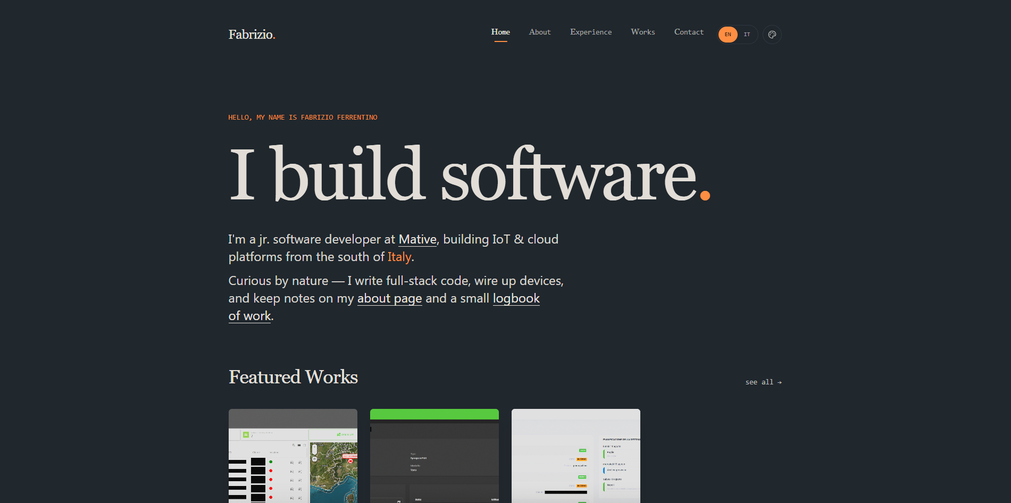
Task: Click the HELLO, MY NAME IS FABRIZIO FERRENTINO tagline
Action: tap(303, 118)
